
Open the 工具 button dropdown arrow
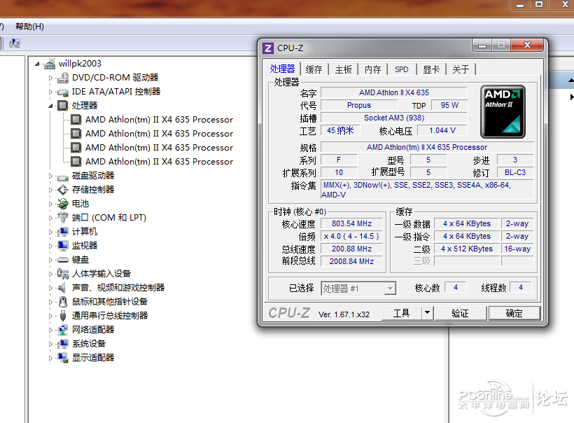point(427,313)
